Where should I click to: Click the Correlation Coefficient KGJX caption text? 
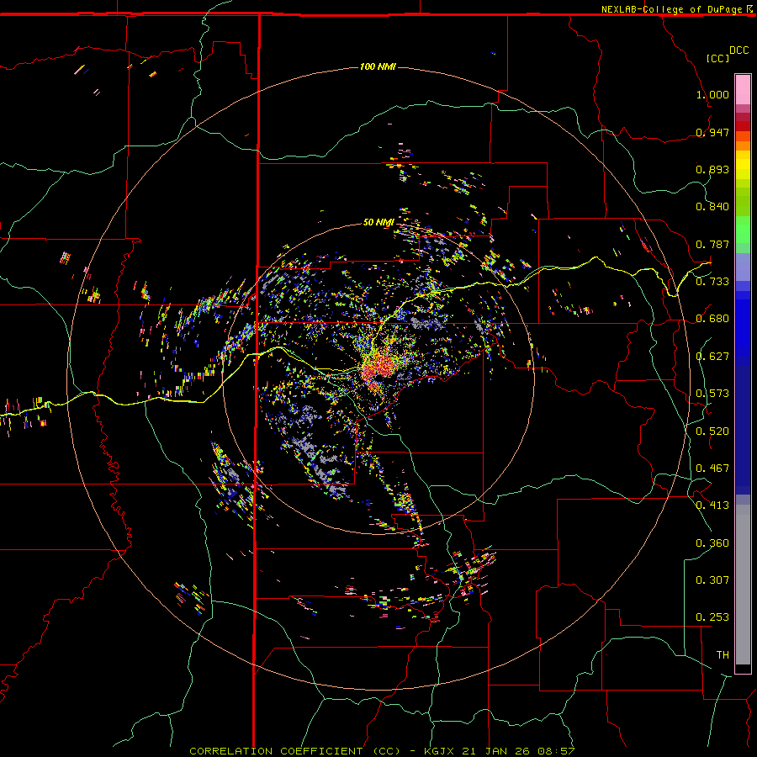point(382,751)
